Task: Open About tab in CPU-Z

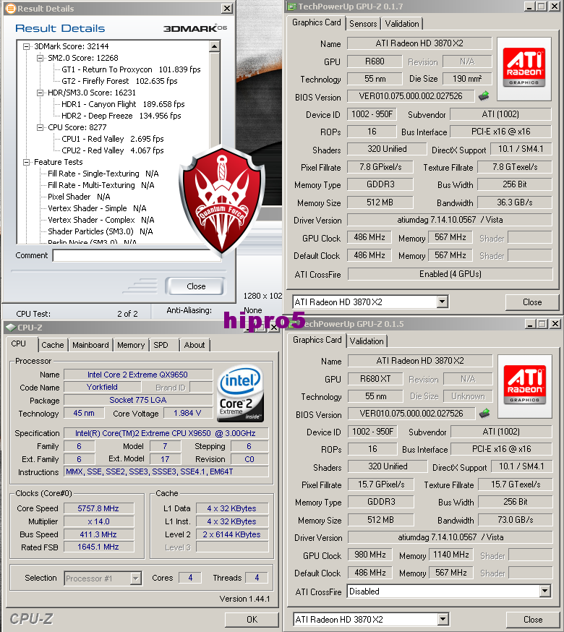Action: 195,345
